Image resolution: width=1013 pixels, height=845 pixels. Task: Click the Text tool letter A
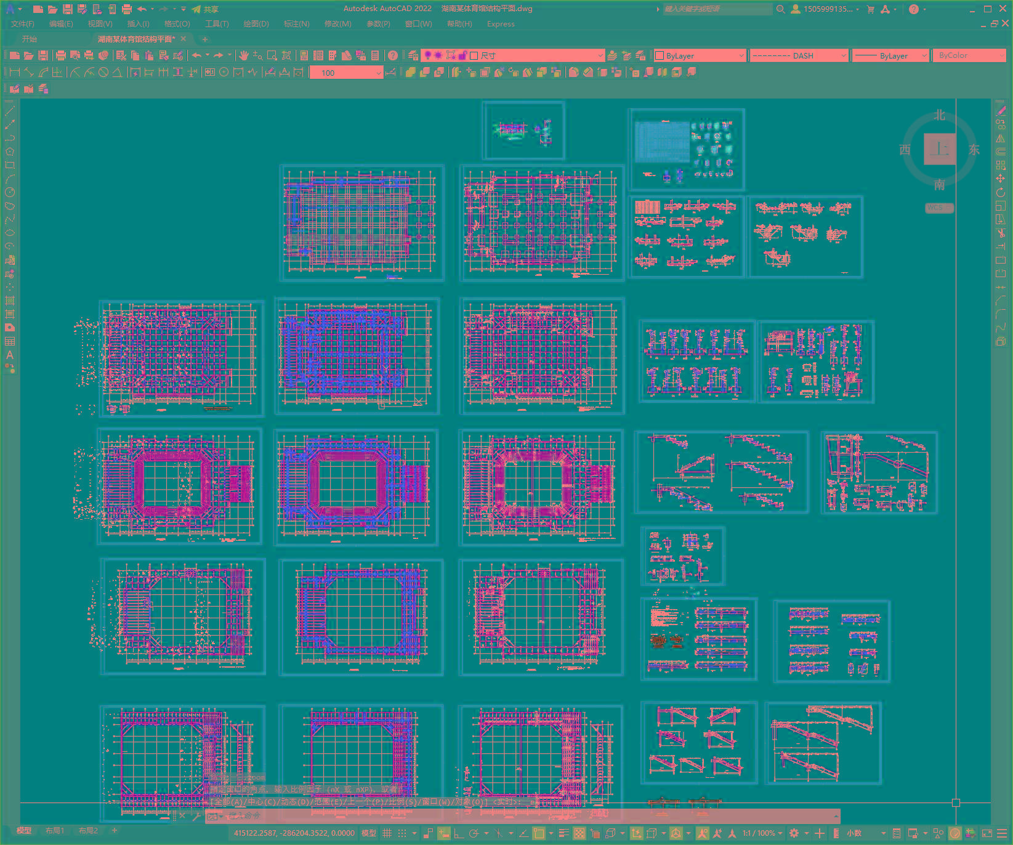(10, 355)
